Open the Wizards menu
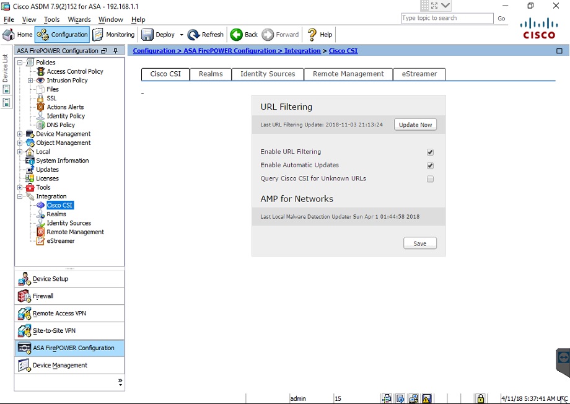570x404 pixels. coord(79,20)
